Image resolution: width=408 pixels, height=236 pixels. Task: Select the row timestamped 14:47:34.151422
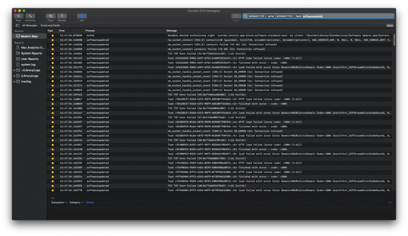point(220,58)
